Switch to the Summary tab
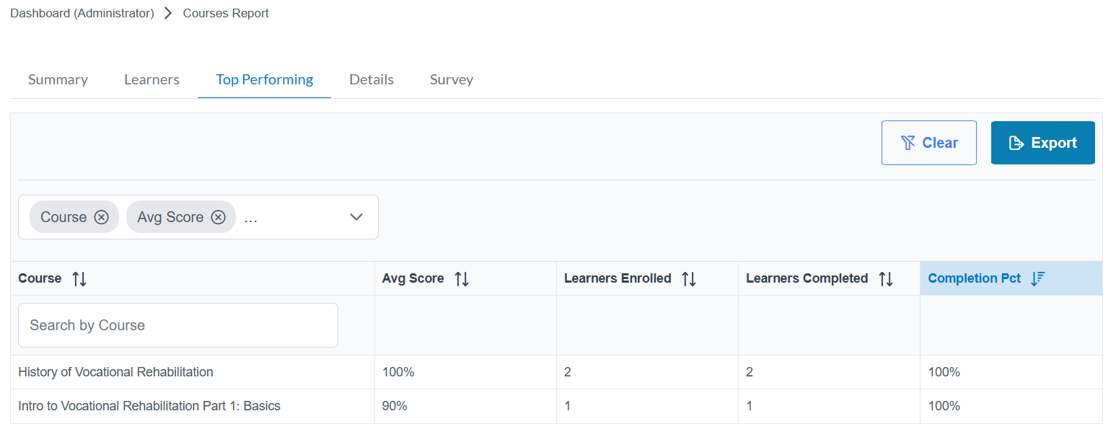Viewport: 1116px width, 424px height. pyautogui.click(x=58, y=79)
